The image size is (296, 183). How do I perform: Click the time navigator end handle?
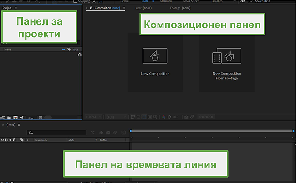click(293, 131)
